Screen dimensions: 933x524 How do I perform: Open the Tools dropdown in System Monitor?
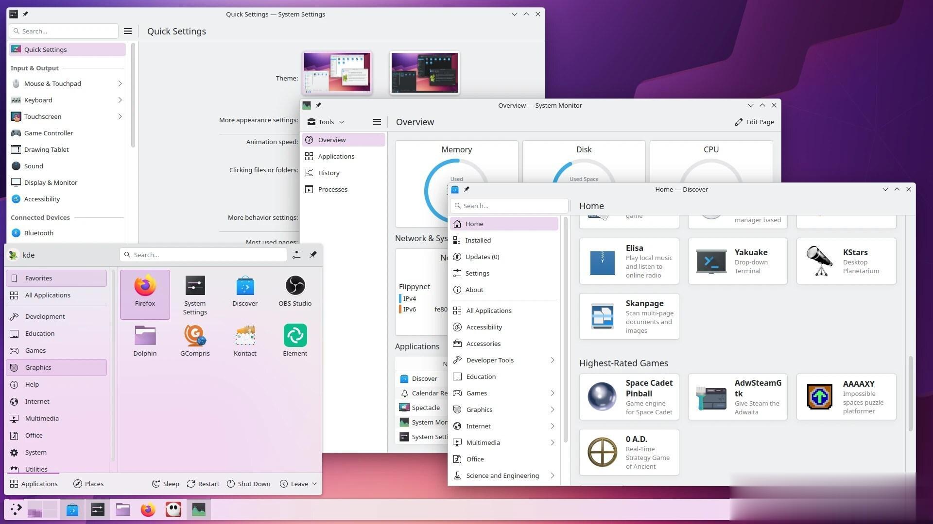(326, 122)
